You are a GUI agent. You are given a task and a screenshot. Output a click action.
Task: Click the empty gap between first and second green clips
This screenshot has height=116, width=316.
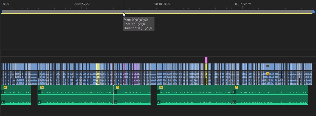(34, 95)
